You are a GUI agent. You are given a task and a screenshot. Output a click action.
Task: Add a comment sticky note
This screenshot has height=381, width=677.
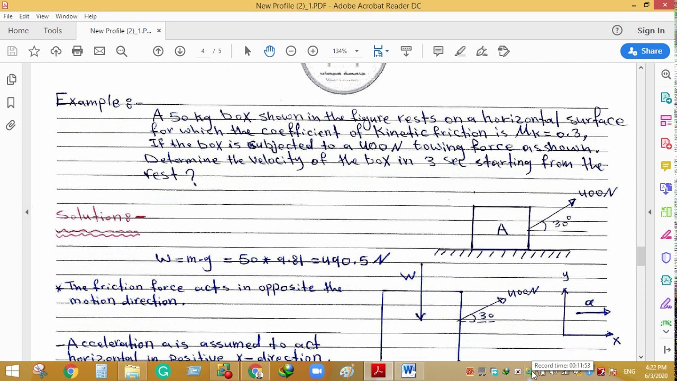point(438,51)
